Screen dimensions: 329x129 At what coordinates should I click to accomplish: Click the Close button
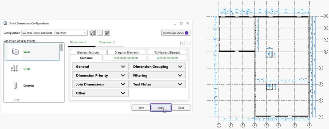[x=181, y=108]
